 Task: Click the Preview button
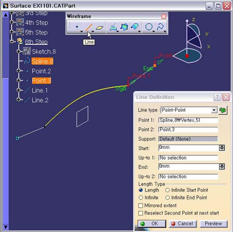point(213,224)
